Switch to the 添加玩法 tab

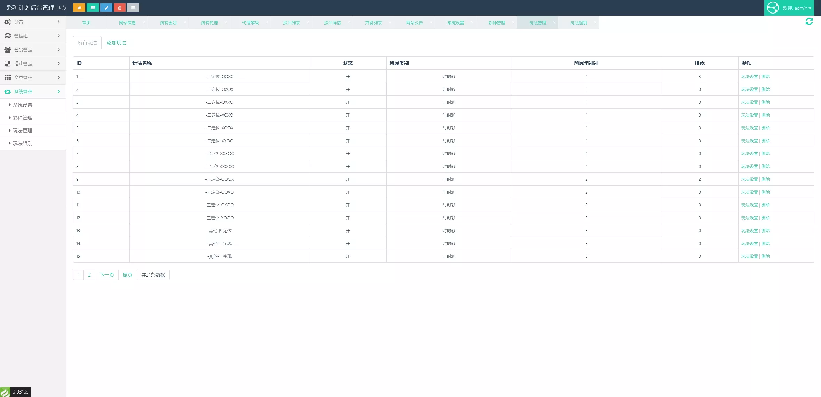[x=116, y=43]
